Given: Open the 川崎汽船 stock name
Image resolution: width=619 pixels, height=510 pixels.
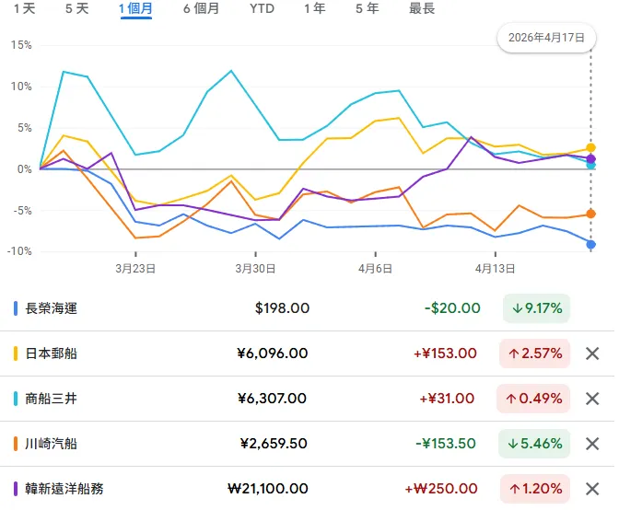Looking at the screenshot, I should coord(51,444).
